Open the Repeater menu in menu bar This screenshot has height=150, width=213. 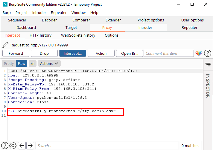pyautogui.click(x=59, y=13)
